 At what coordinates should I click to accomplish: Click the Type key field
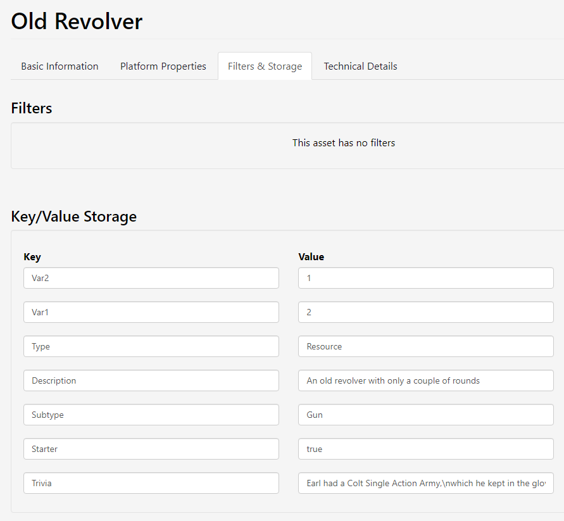point(151,346)
